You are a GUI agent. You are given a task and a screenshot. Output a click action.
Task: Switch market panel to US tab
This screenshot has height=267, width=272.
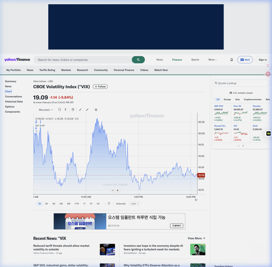tap(218, 99)
